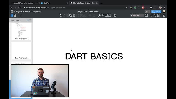Redo the last action
This screenshot has height=99, width=176.
64,15
